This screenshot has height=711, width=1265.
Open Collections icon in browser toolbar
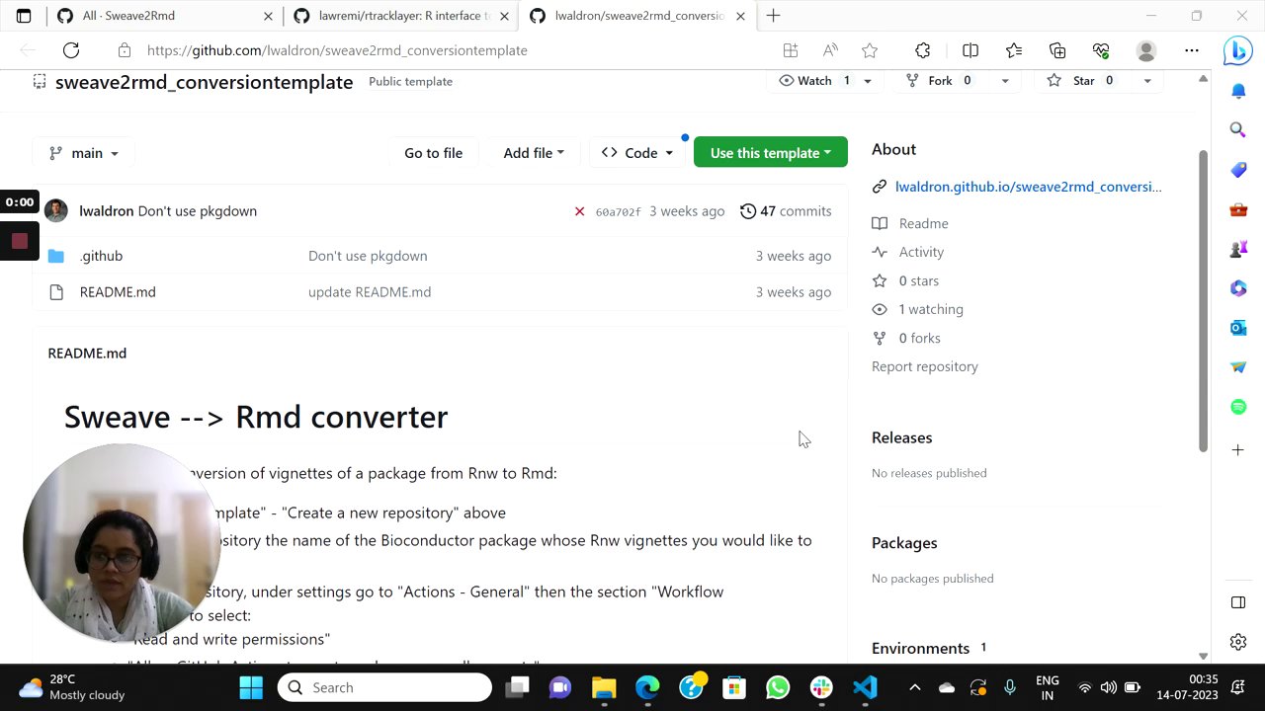[x=1057, y=50]
